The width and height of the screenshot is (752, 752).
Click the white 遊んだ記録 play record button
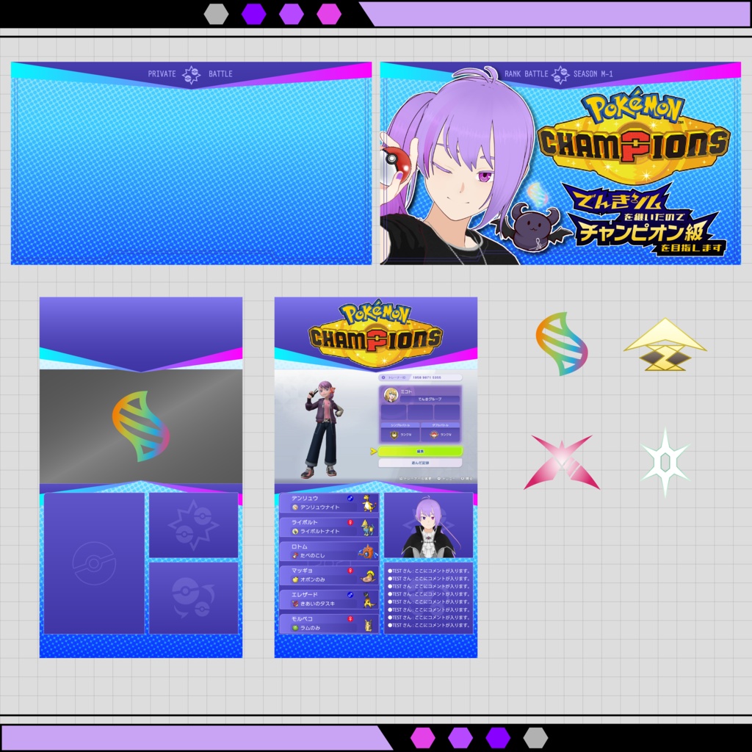[x=420, y=463]
